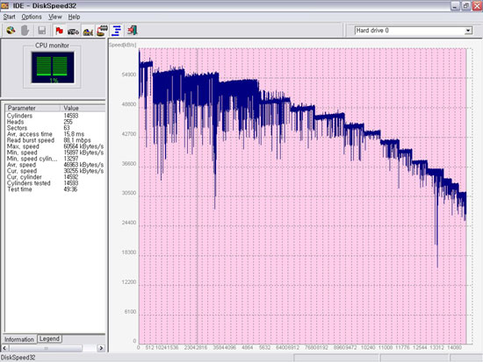Click the car-shaped toolbar icon

[x=73, y=31]
